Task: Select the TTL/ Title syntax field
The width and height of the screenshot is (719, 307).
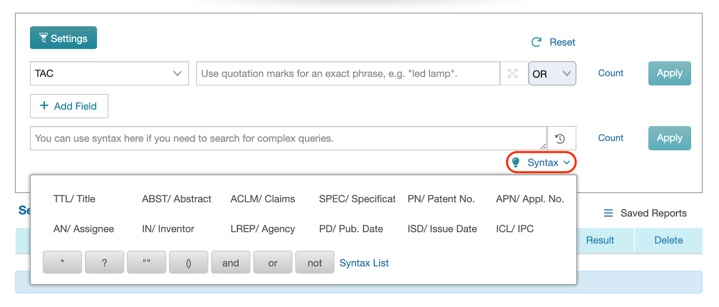Action: tap(74, 199)
